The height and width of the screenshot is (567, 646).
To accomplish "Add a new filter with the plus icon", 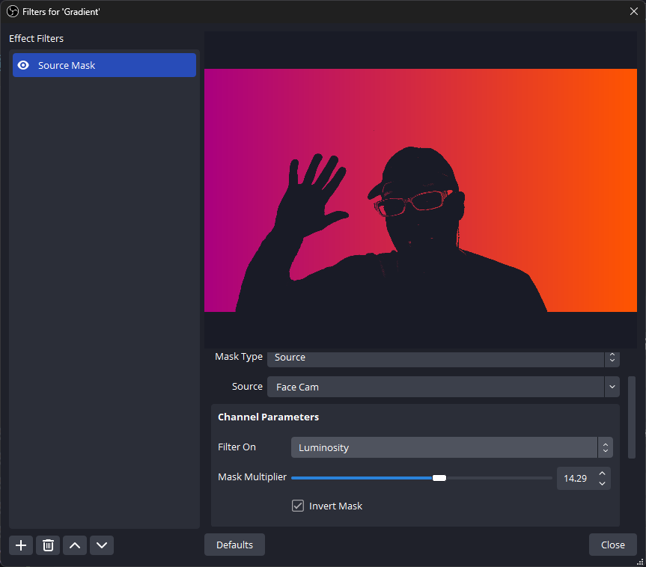I will pyautogui.click(x=20, y=545).
